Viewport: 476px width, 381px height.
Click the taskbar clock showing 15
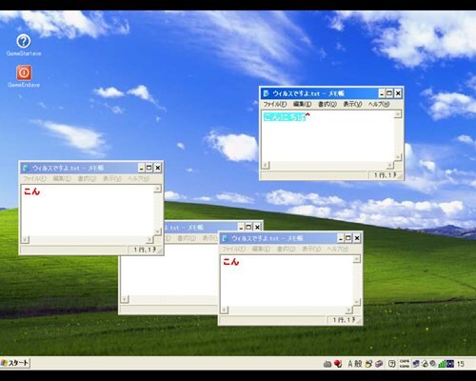coord(461,364)
